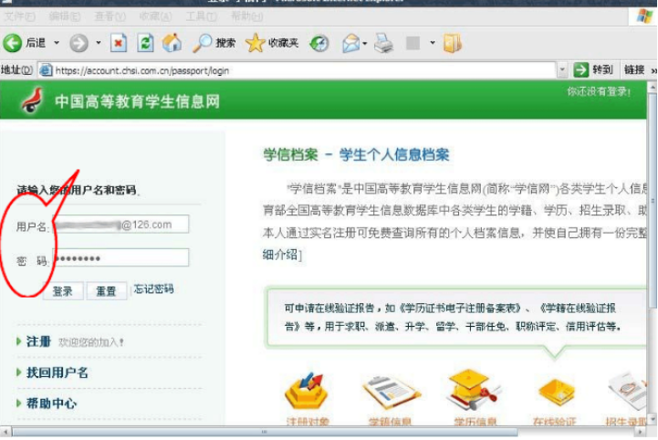Viewport: 658px width, 440px height.
Task: Click the Stop loading icon
Action: 119,43
